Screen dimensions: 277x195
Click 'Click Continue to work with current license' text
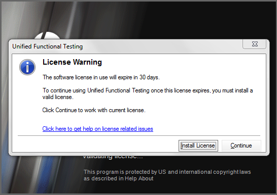coord(94,110)
